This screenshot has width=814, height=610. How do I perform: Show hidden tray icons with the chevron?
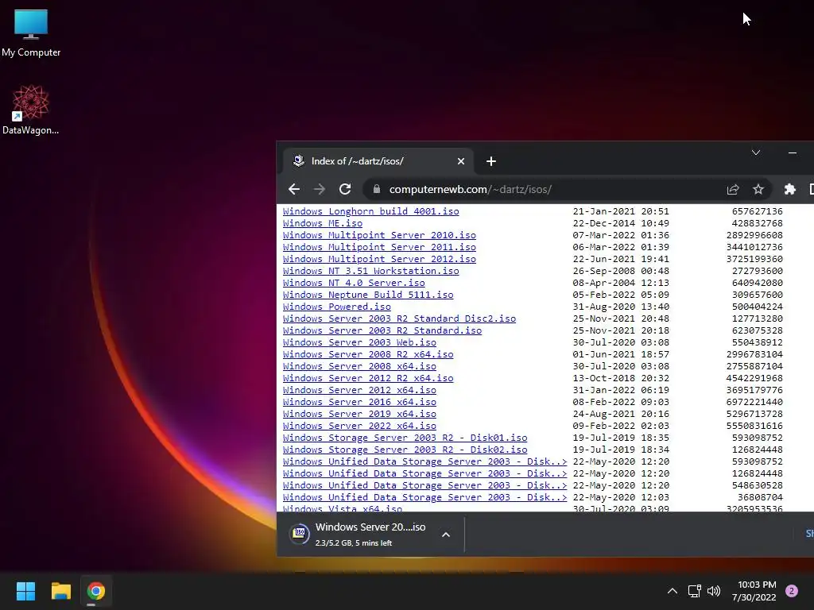tap(673, 591)
